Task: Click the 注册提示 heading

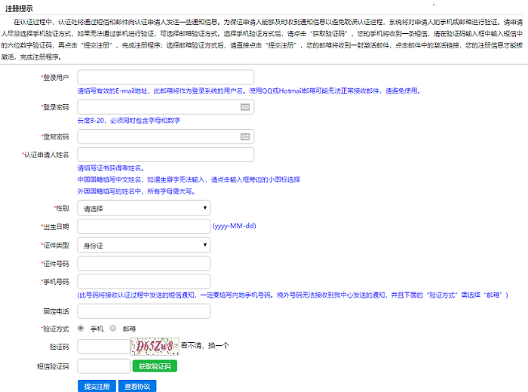Action: point(19,9)
